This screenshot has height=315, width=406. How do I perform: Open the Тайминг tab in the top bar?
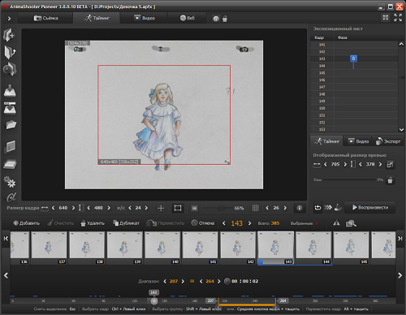tap(97, 18)
